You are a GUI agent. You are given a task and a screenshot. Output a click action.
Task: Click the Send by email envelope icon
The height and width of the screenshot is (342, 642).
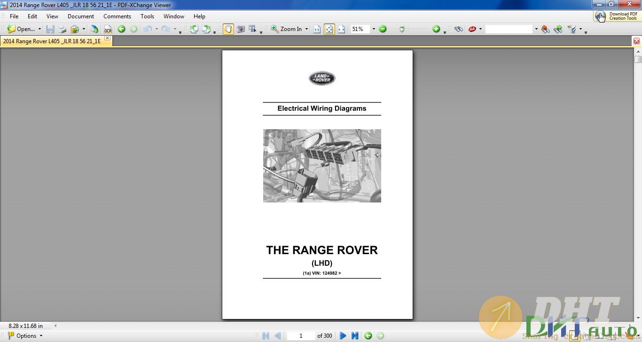tap(75, 29)
